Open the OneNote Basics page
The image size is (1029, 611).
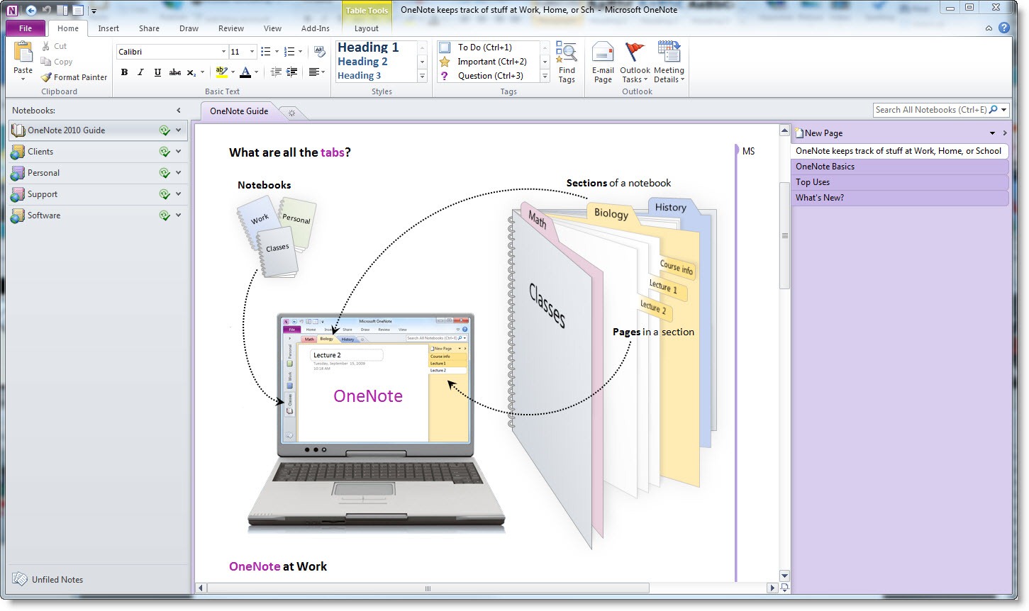[x=899, y=167]
